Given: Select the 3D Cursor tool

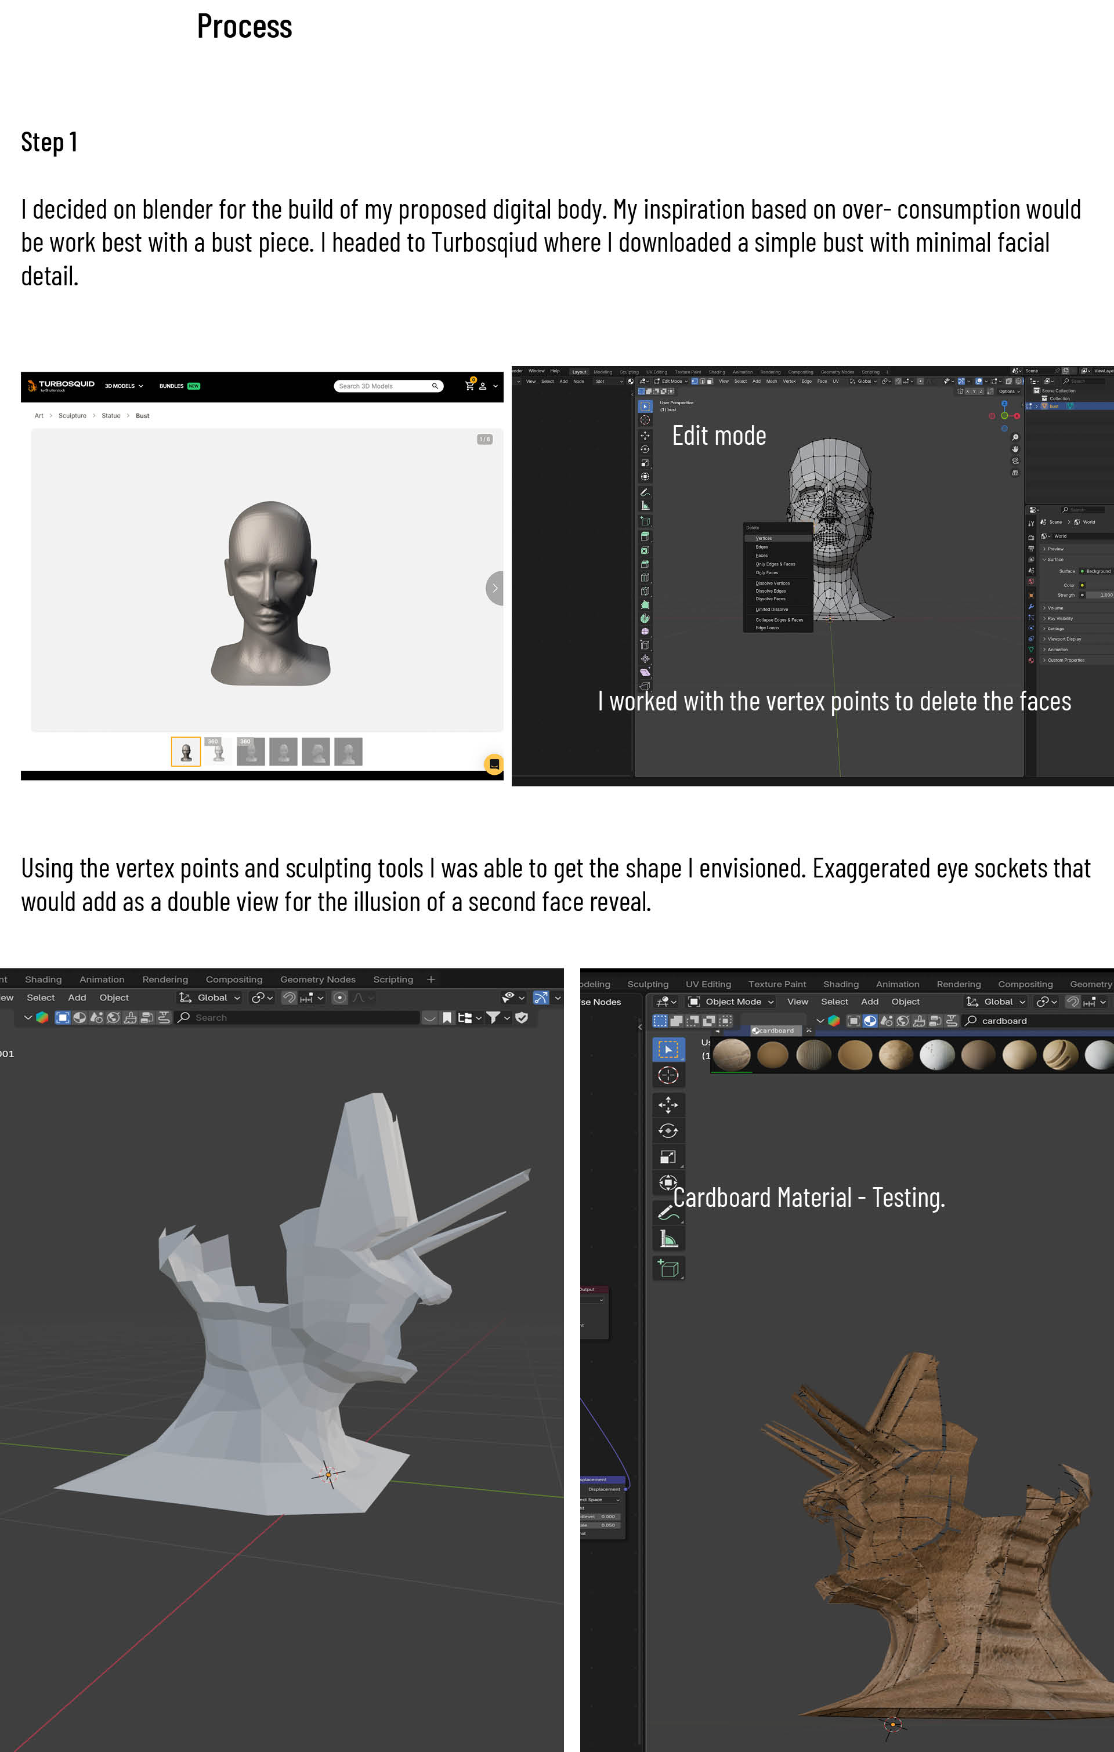Looking at the screenshot, I should 668,1075.
